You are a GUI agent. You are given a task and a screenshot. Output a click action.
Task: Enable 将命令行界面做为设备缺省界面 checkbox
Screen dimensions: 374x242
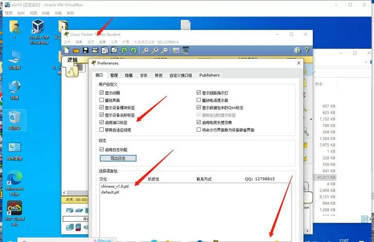pyautogui.click(x=199, y=130)
